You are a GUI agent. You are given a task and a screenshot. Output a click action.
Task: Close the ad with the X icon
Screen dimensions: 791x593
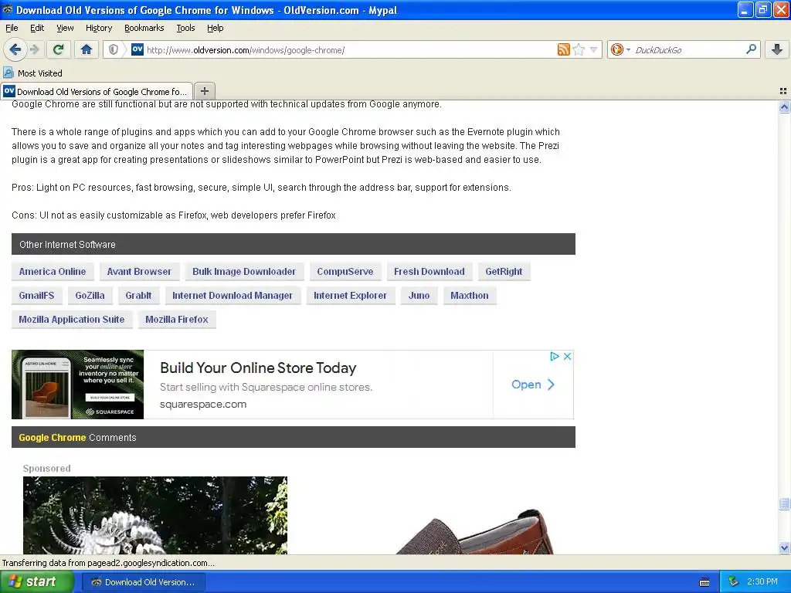click(x=568, y=357)
